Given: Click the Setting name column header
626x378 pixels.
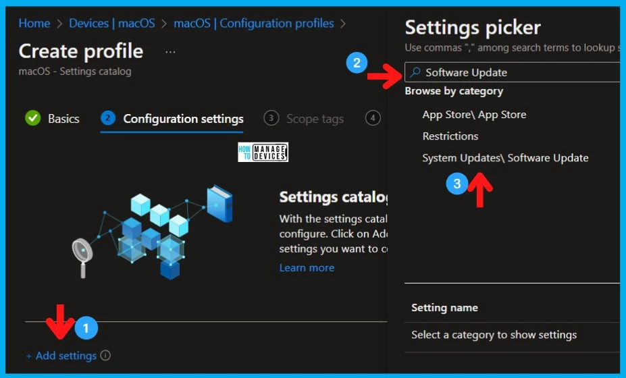Looking at the screenshot, I should pyautogui.click(x=445, y=308).
